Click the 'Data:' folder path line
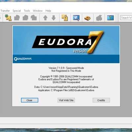 pyautogui.click(x=66, y=87)
